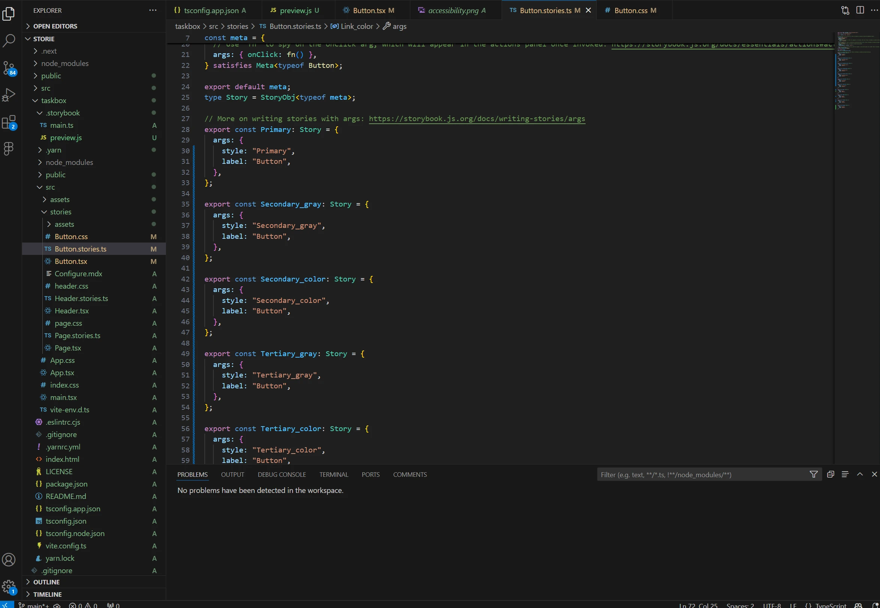Open Header.stories.ts in the file tree
The image size is (880, 608).
tap(94, 298)
